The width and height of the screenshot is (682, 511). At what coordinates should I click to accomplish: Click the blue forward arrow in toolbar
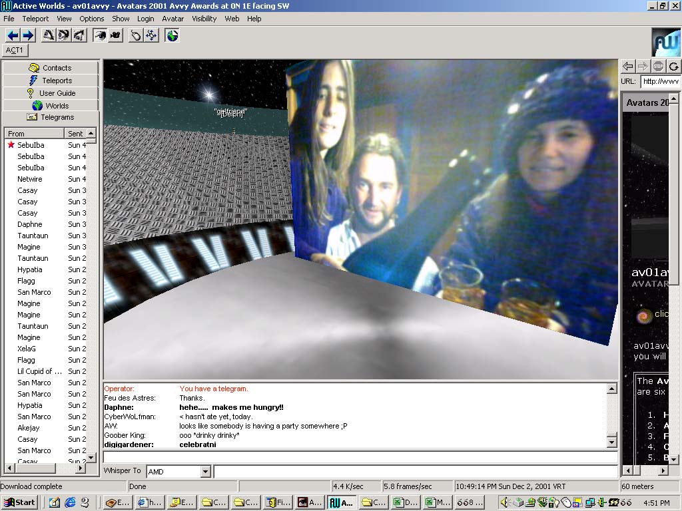tap(27, 35)
